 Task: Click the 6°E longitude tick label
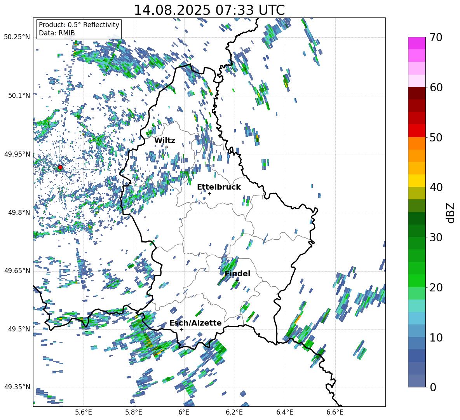click(184, 412)
